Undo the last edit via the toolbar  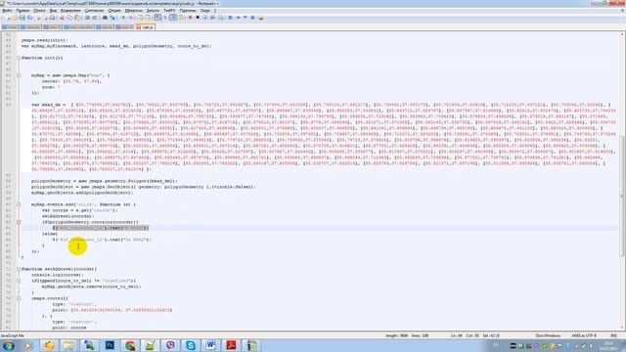click(87, 18)
